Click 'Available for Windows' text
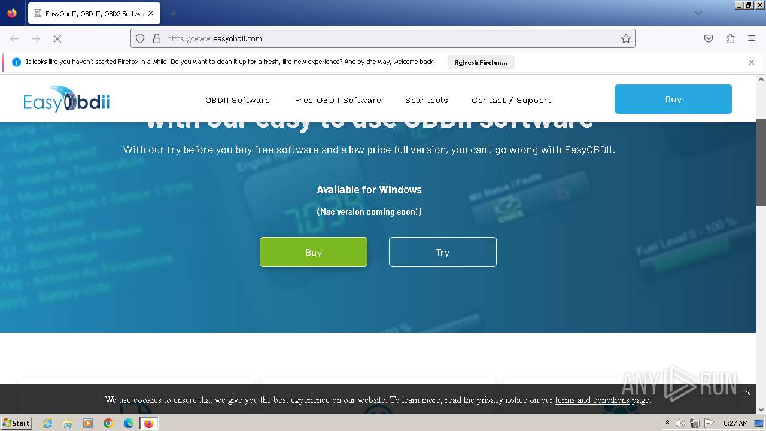The width and height of the screenshot is (766, 431). (x=369, y=190)
